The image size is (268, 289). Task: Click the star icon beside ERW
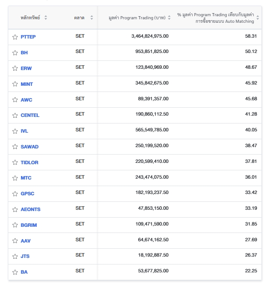pos(15,69)
